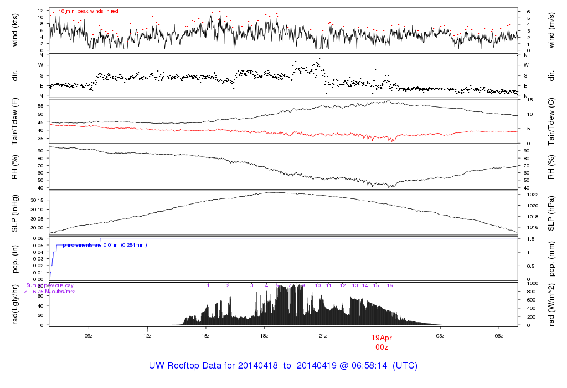Viewport: 567px width, 388px height.
Task: Click the purple hour marker '10'
Action: click(318, 285)
